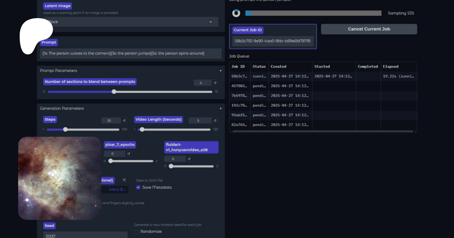Viewport: 454px width, 238px height.
Task: Click the sampling progress spinner icon
Action: click(x=236, y=13)
